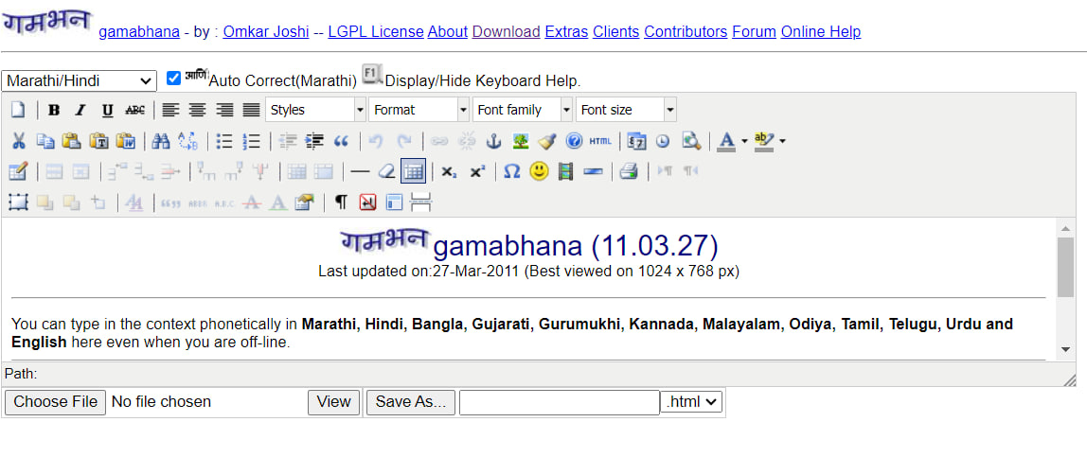The height and width of the screenshot is (475, 1087).
Task: Click the Choose File button
Action: (x=54, y=402)
